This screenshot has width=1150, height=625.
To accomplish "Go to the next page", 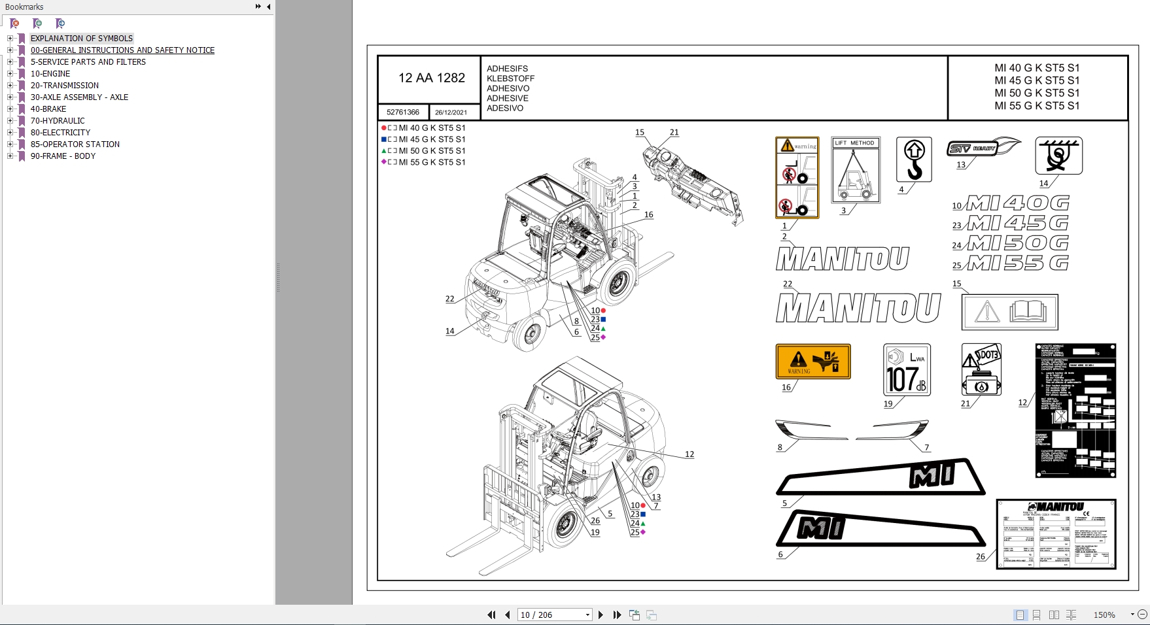I will tap(601, 615).
